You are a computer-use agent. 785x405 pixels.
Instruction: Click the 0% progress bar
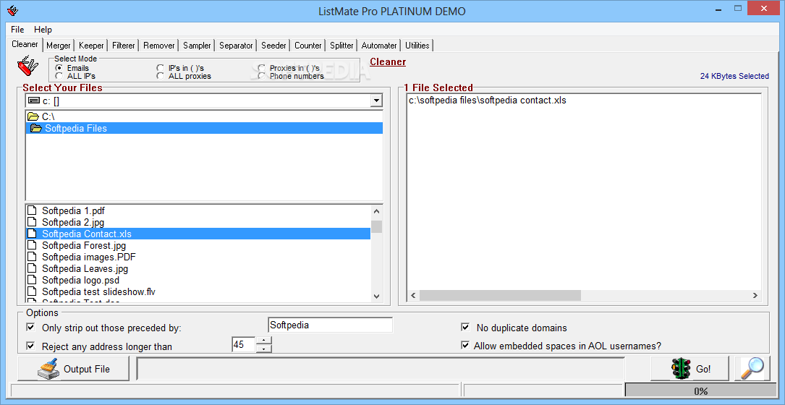coord(700,391)
